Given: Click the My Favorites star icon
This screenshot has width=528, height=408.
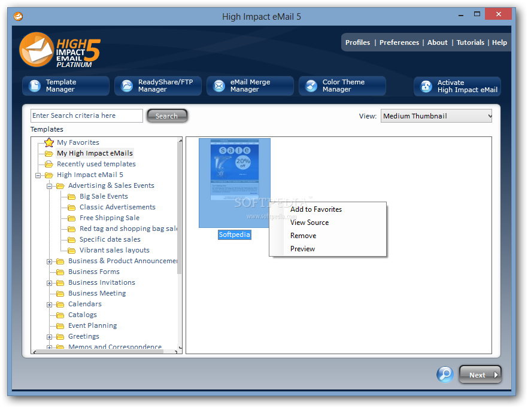Looking at the screenshot, I should click(49, 142).
